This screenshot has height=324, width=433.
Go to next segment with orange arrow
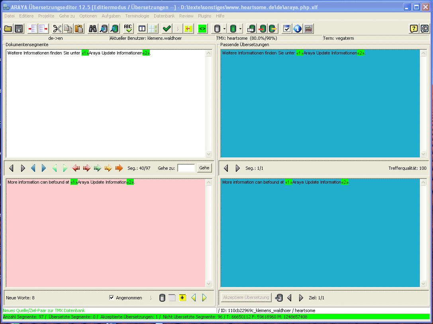coord(119,168)
